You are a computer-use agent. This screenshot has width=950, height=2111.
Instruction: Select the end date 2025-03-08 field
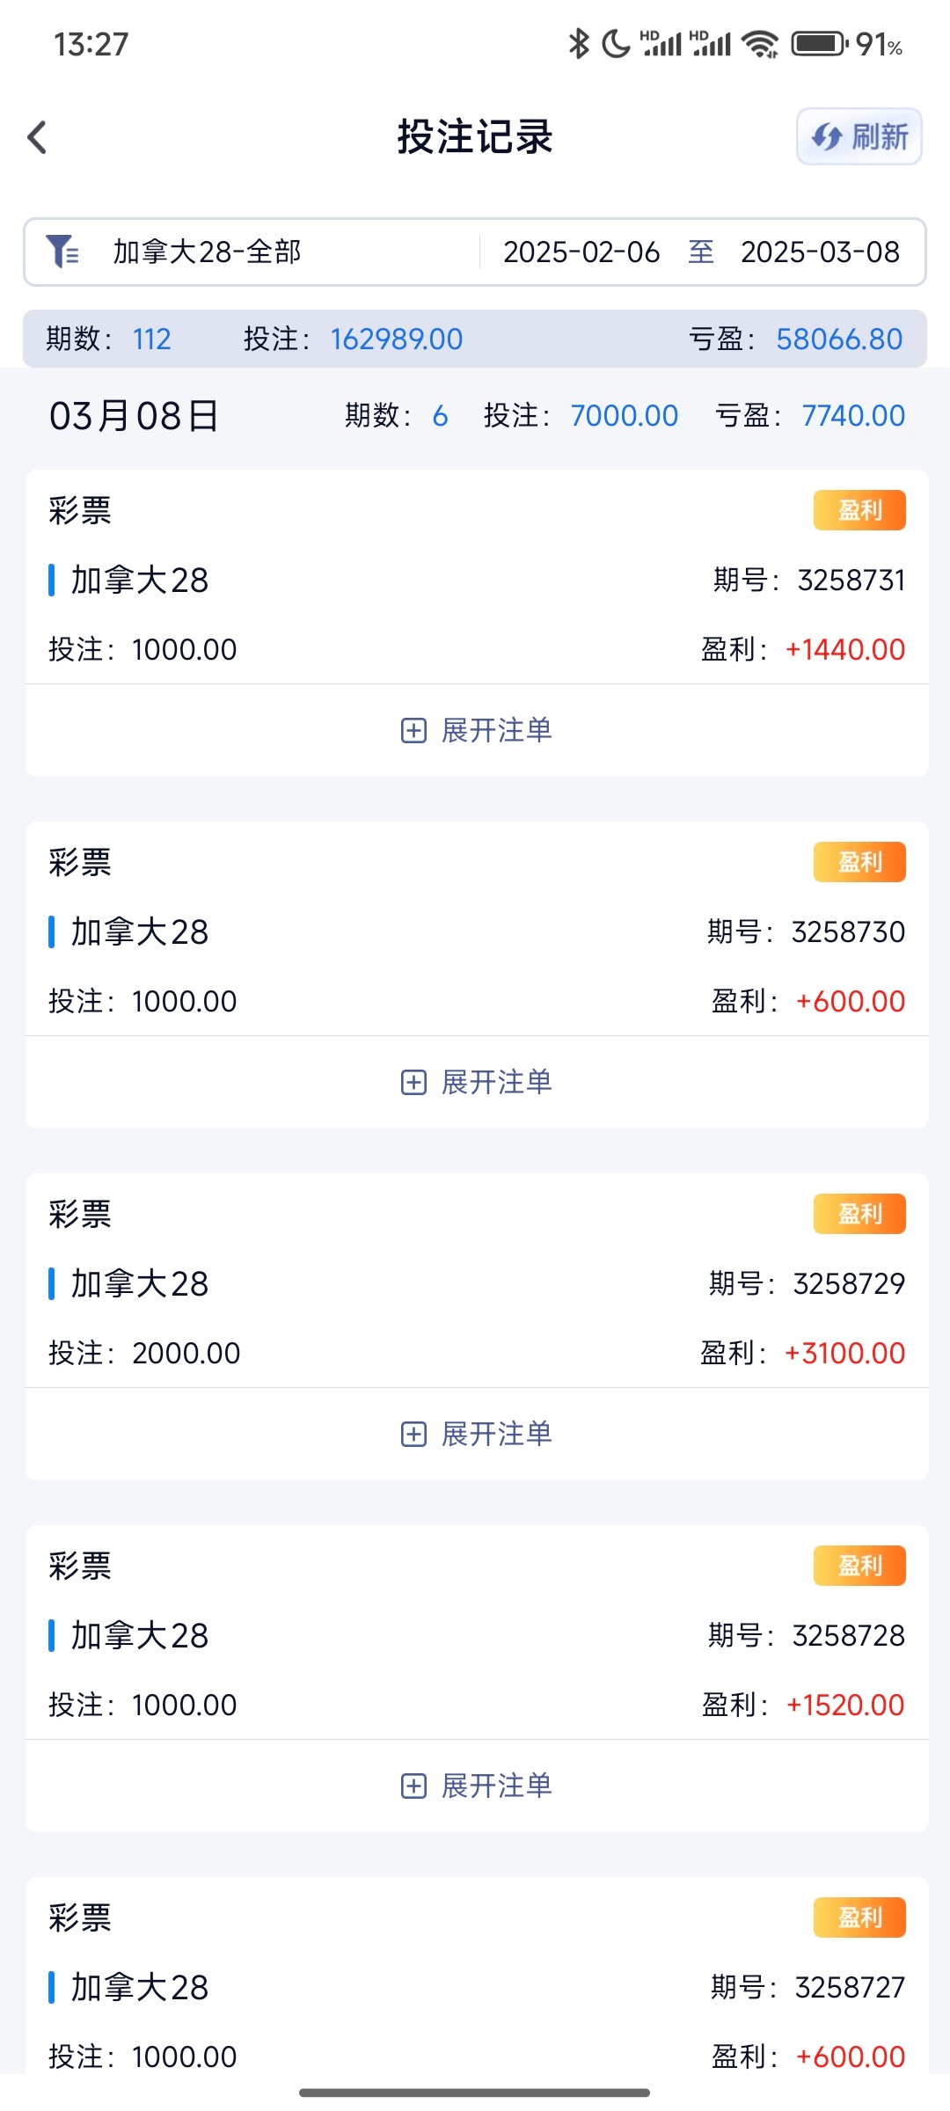pyautogui.click(x=820, y=252)
